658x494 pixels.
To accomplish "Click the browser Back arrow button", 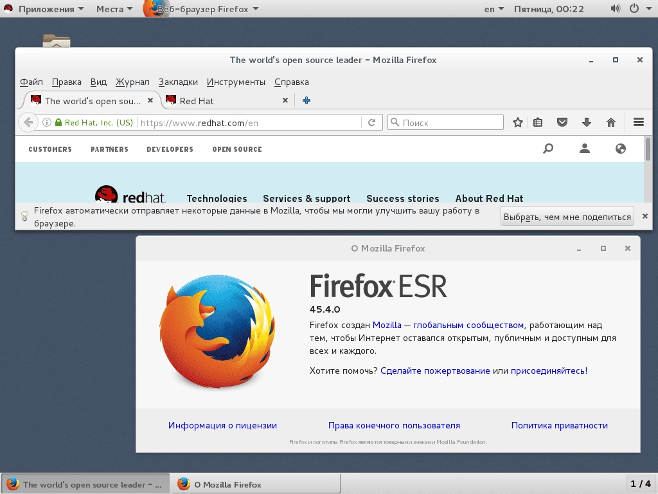I will pos(28,122).
